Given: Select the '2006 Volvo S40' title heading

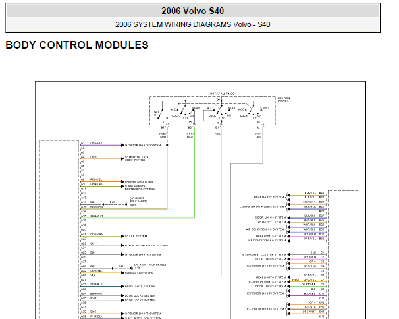Looking at the screenshot, I should (x=193, y=11).
